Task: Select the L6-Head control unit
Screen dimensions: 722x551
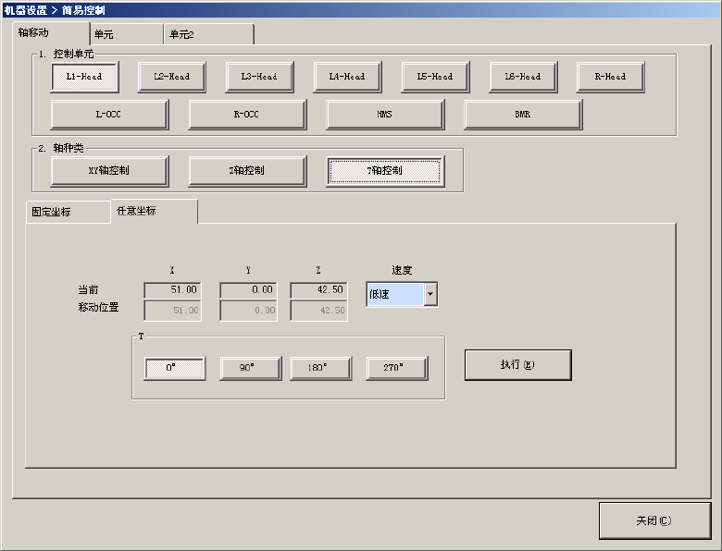Action: (x=523, y=77)
